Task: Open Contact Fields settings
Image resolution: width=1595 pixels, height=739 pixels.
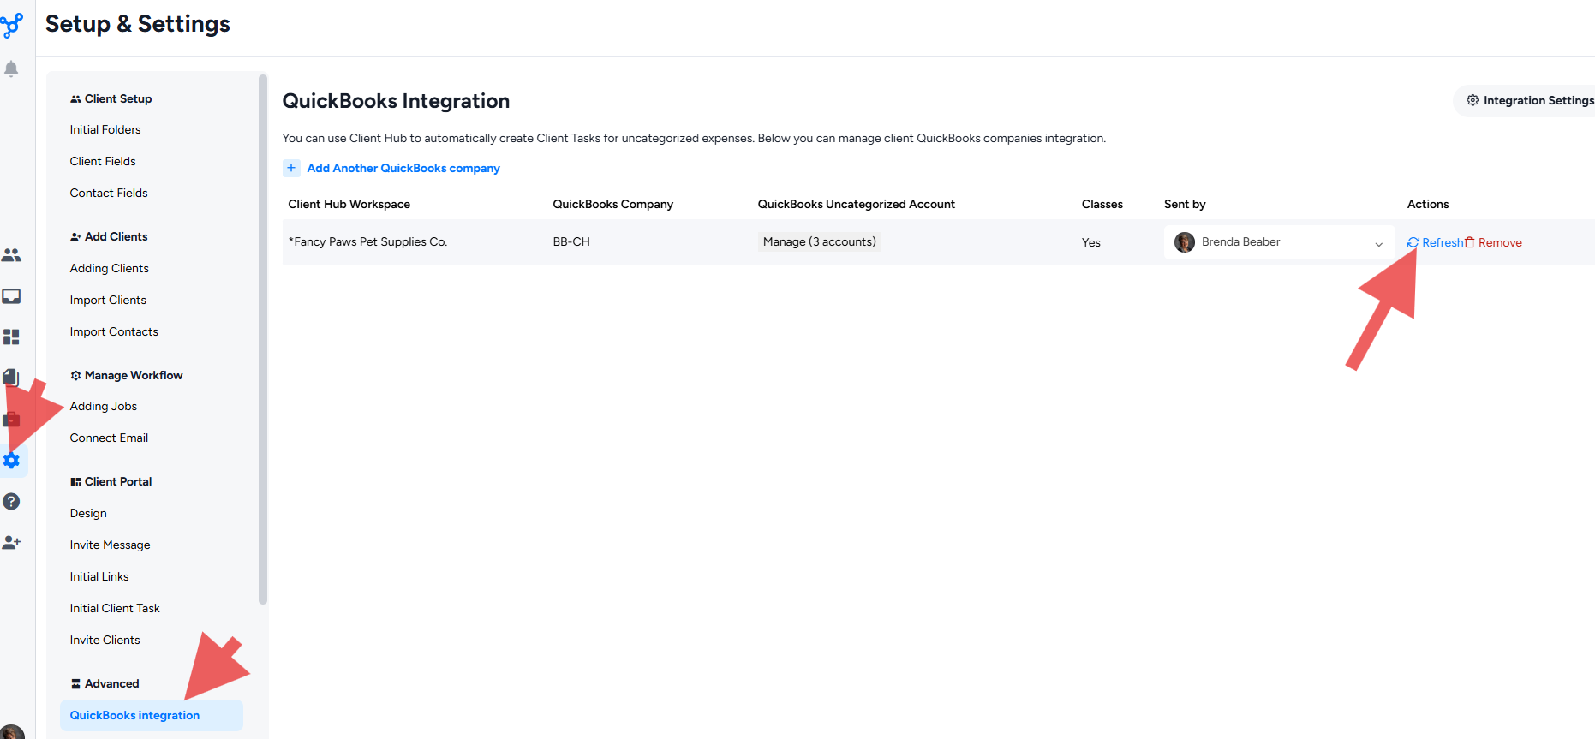Action: point(109,193)
